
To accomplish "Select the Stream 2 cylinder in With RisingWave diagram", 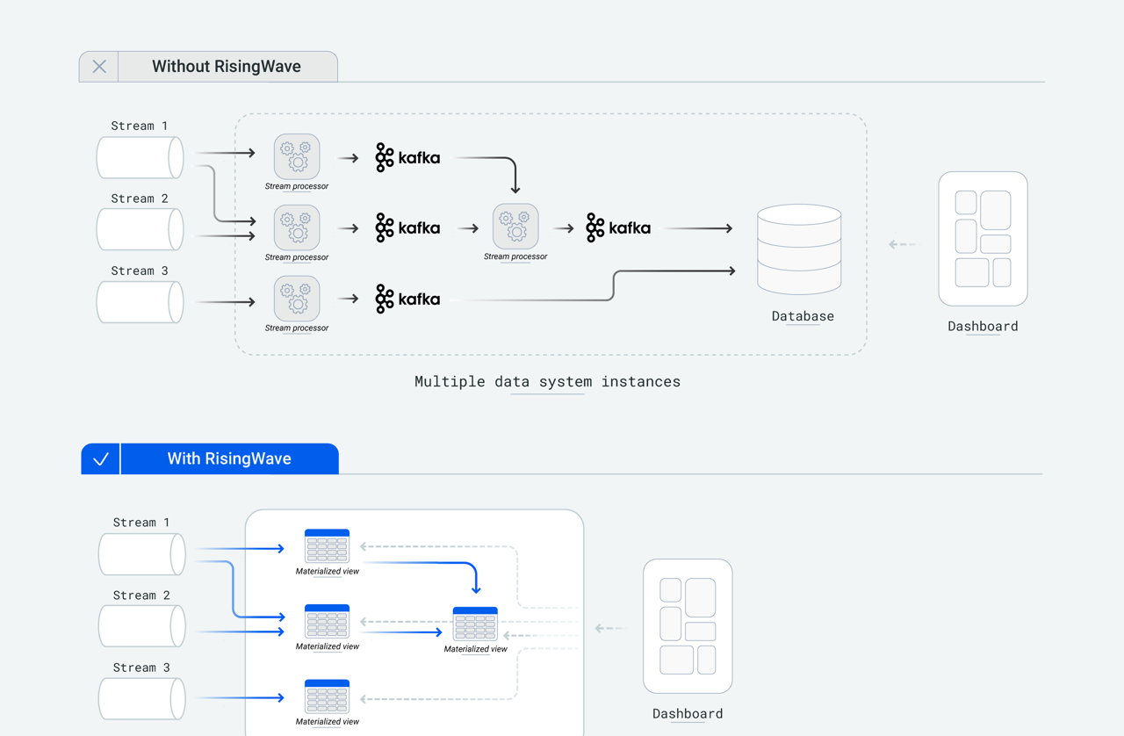I will coord(142,626).
